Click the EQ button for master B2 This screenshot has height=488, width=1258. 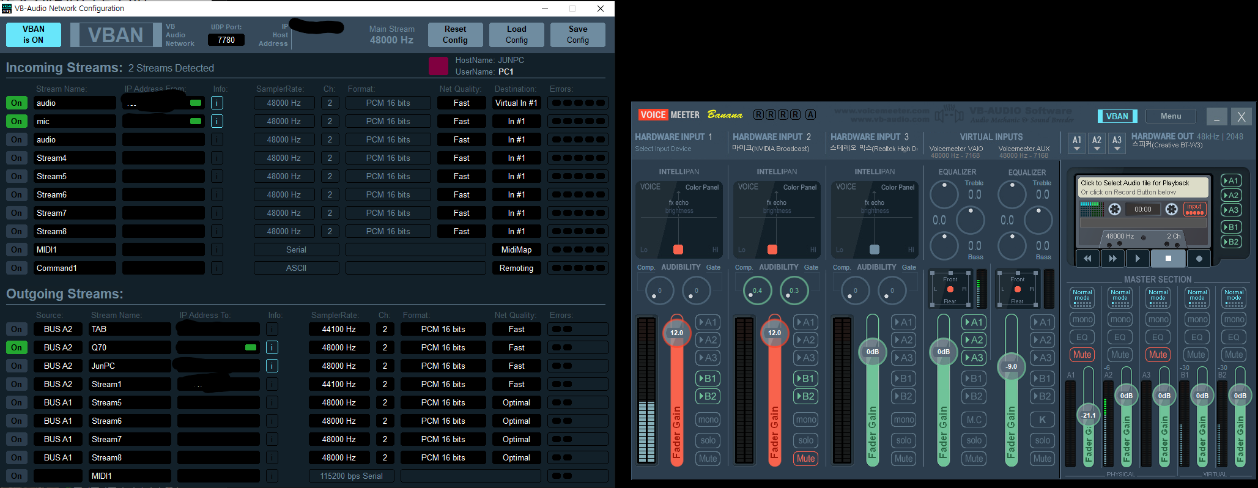point(1234,337)
